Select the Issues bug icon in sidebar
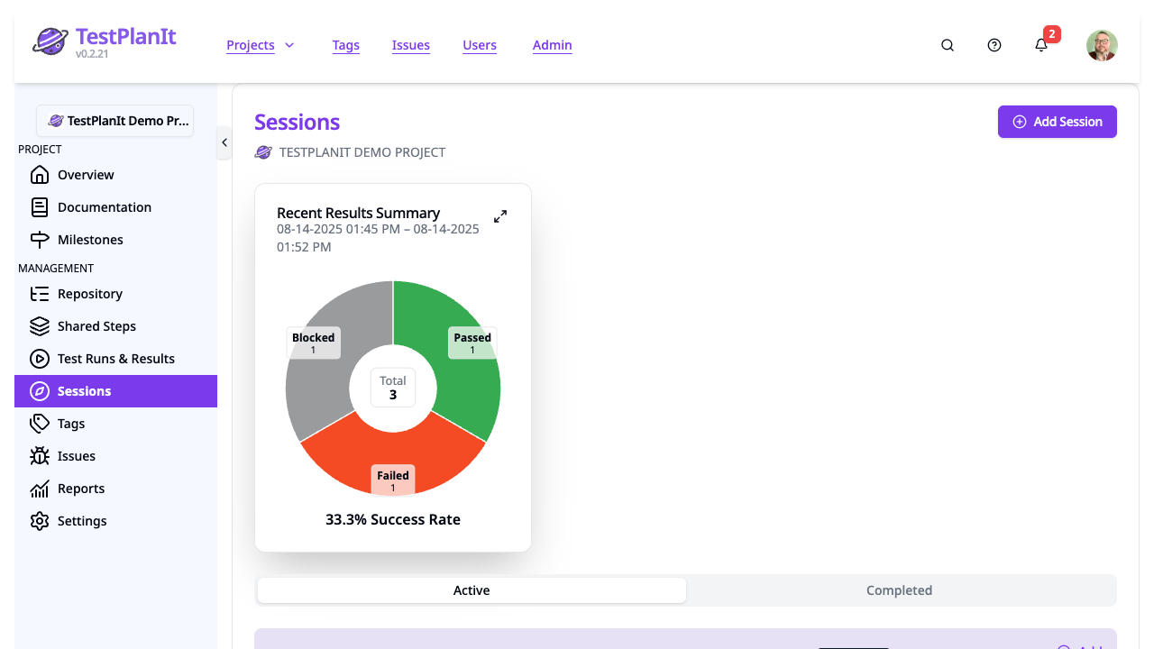Image resolution: width=1154 pixels, height=649 pixels. [40, 456]
